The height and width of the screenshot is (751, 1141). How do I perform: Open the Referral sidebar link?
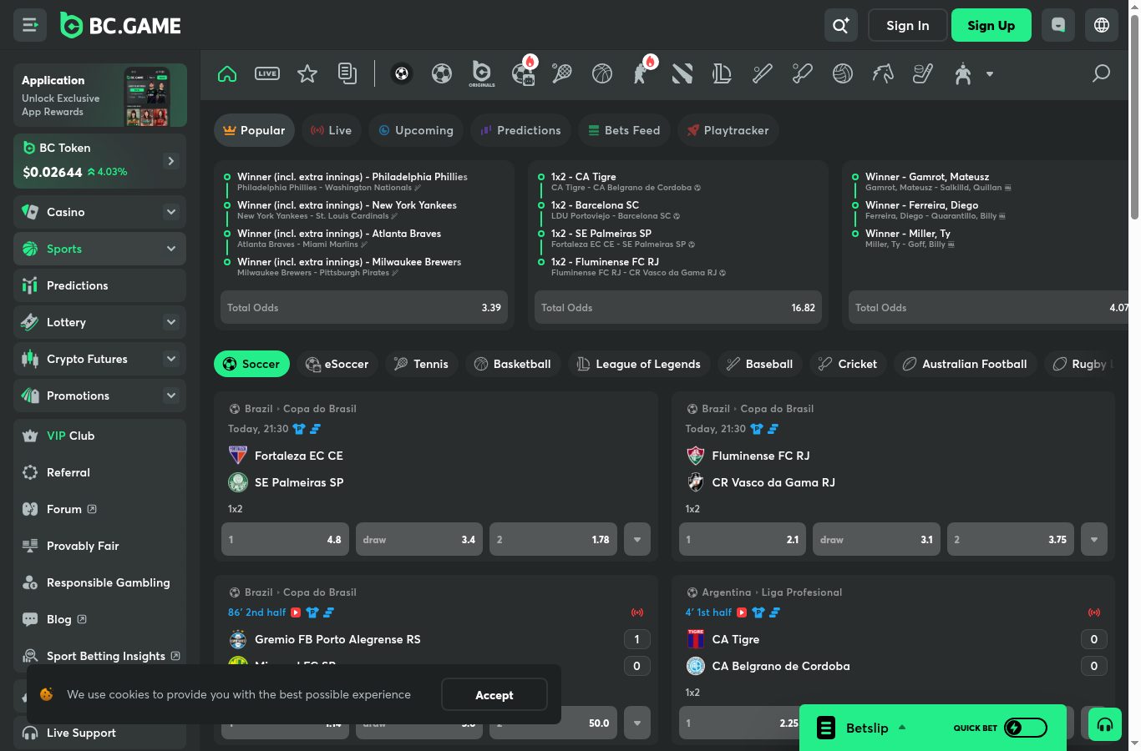99,472
